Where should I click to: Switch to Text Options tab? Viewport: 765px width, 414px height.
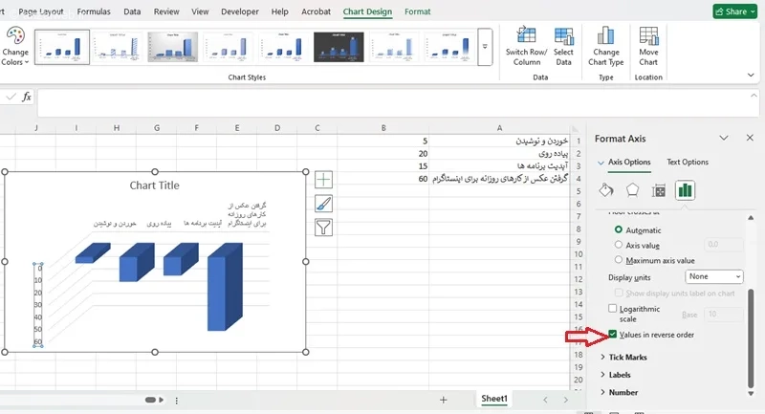[x=687, y=163]
